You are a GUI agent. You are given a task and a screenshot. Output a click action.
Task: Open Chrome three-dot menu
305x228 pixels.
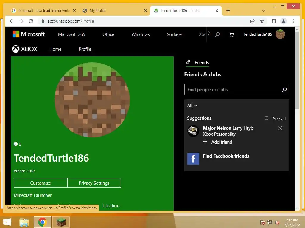pos(293,21)
